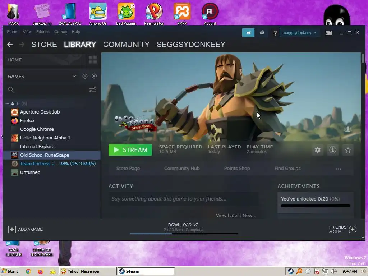368x276 pixels.
Task: Click the library page vertical scrollbar
Action: [x=363, y=58]
